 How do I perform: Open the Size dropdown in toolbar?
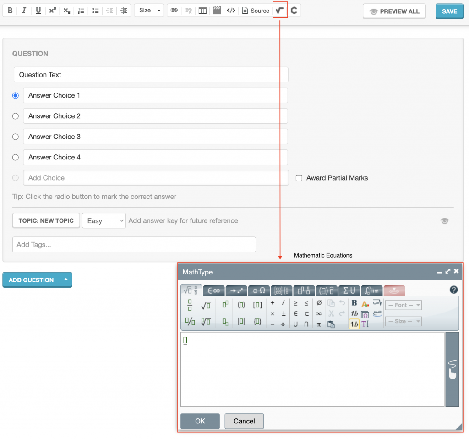click(149, 11)
